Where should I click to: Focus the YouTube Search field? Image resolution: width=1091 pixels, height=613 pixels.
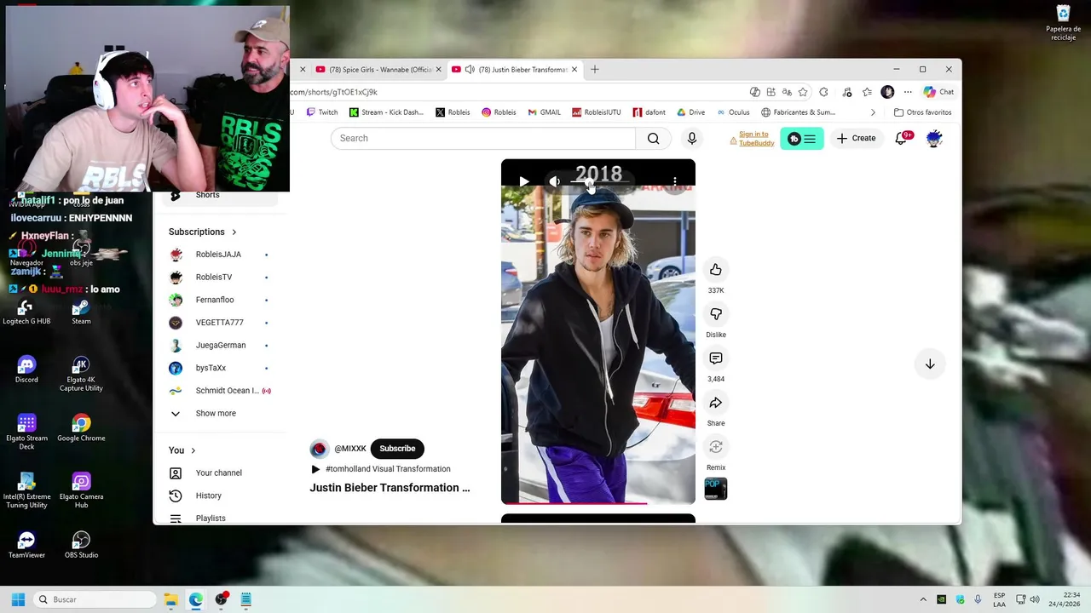coord(483,138)
